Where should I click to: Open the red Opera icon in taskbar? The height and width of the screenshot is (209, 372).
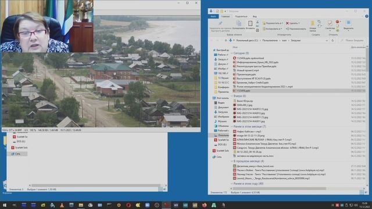click(128, 205)
